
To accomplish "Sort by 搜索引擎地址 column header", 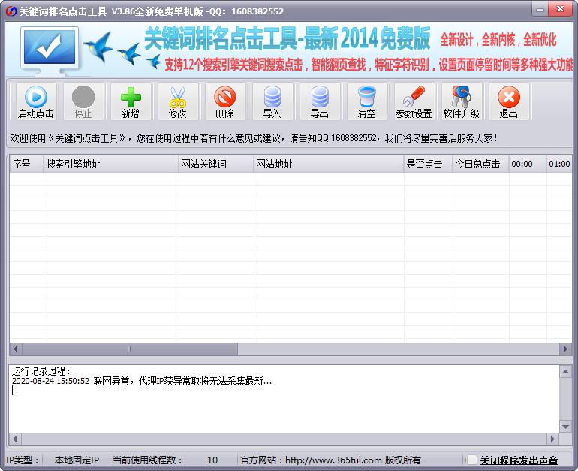I will click(x=110, y=164).
